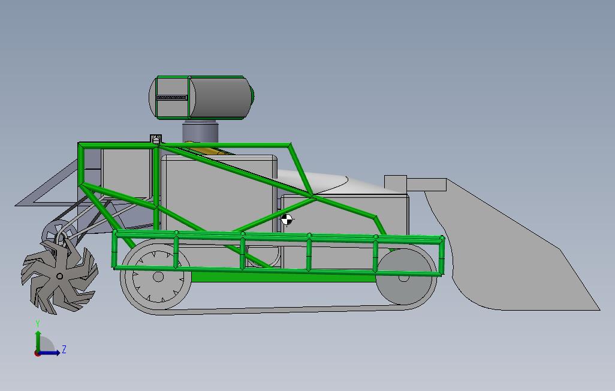The width and height of the screenshot is (615, 391).
Task: Select the pedestal under the top housing
Action: tap(200, 131)
